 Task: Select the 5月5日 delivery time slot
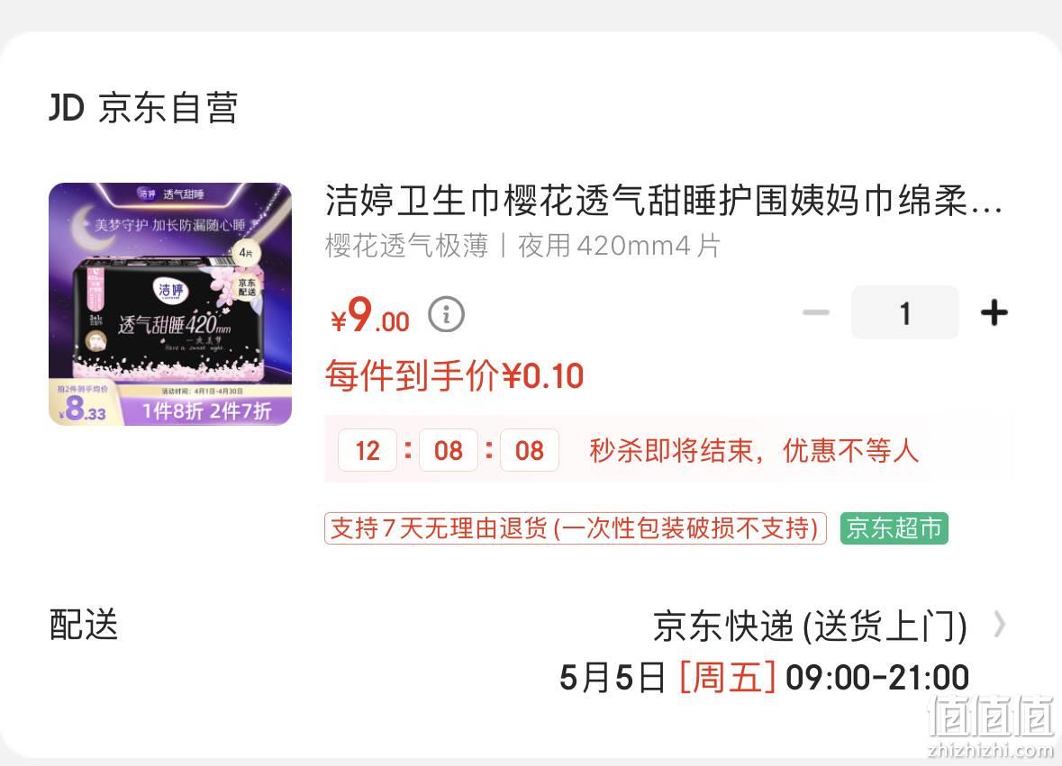[764, 678]
